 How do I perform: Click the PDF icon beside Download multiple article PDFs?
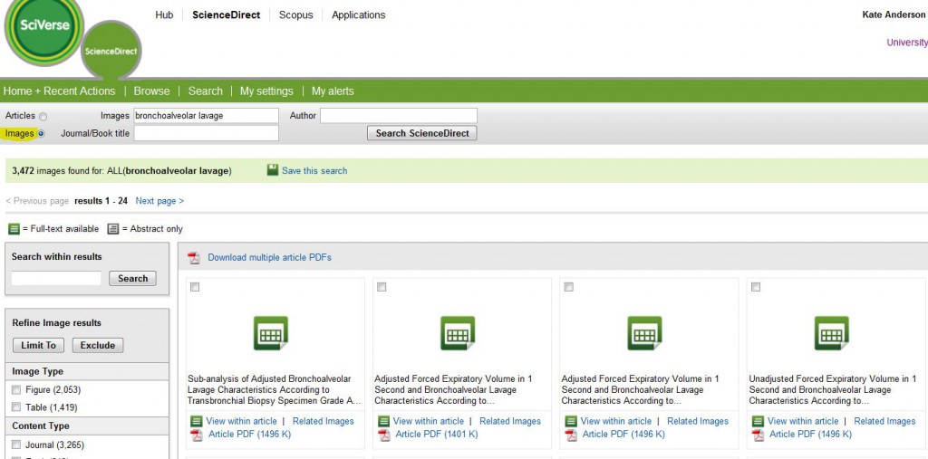[194, 258]
